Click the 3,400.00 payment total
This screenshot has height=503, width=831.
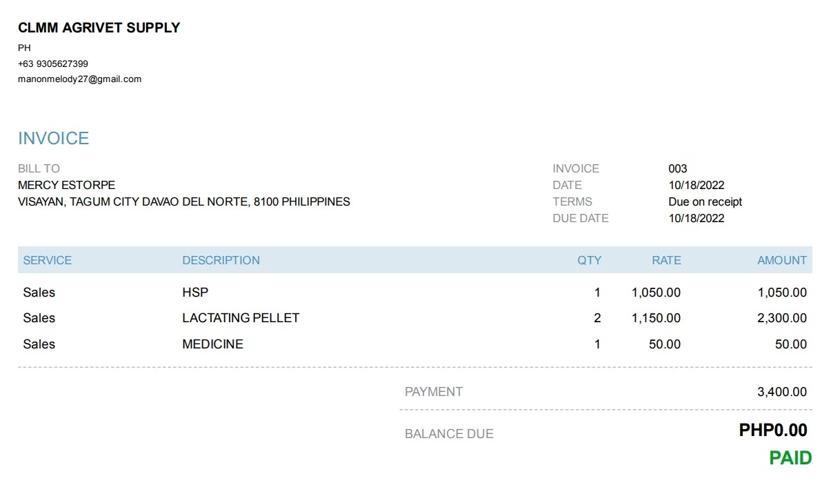[x=781, y=392]
